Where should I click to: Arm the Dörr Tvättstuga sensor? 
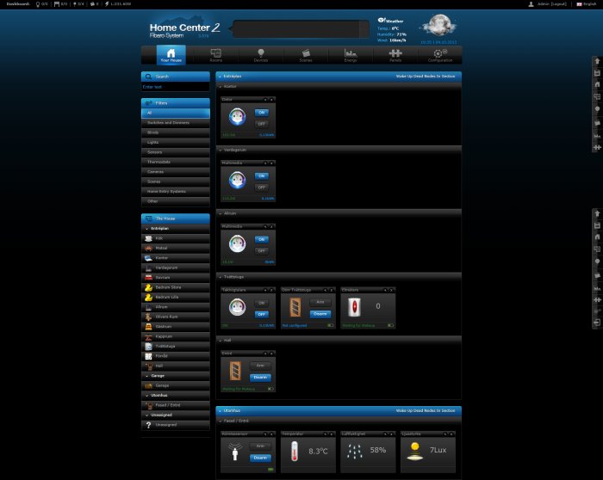tap(320, 303)
